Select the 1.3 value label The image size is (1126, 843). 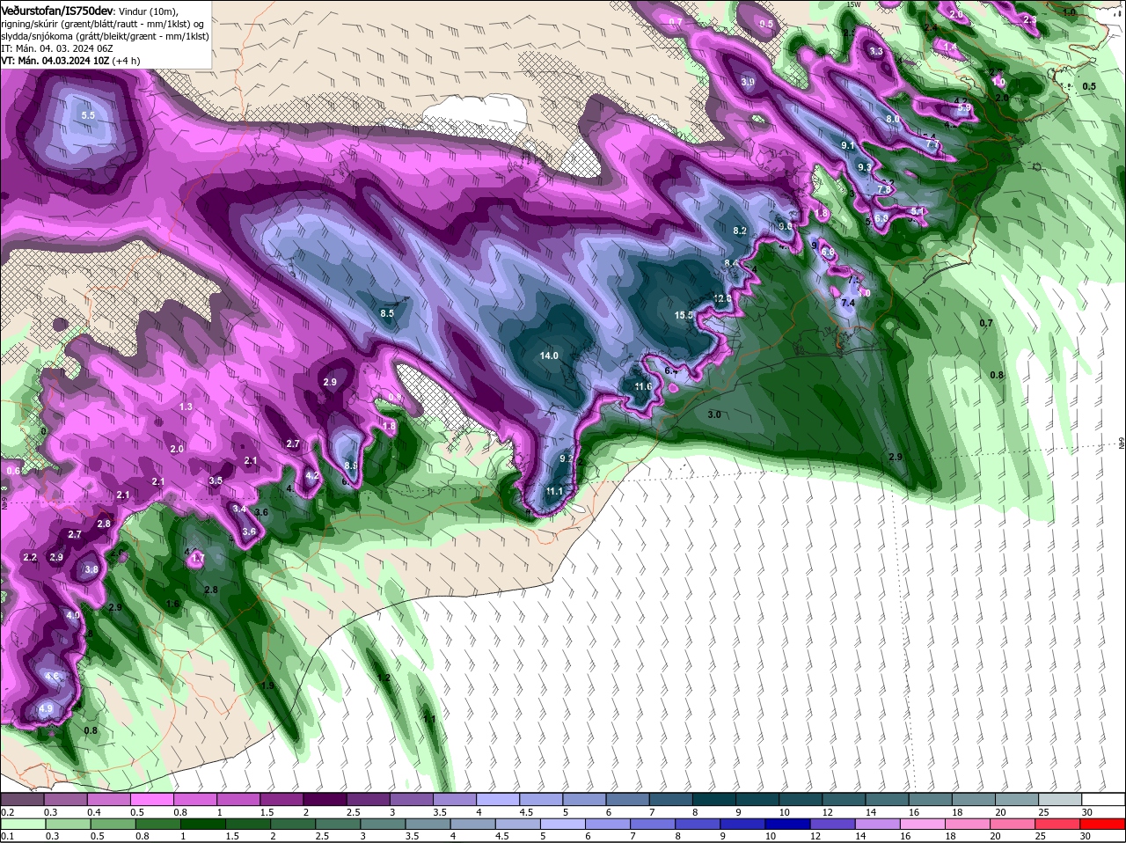coord(186,407)
